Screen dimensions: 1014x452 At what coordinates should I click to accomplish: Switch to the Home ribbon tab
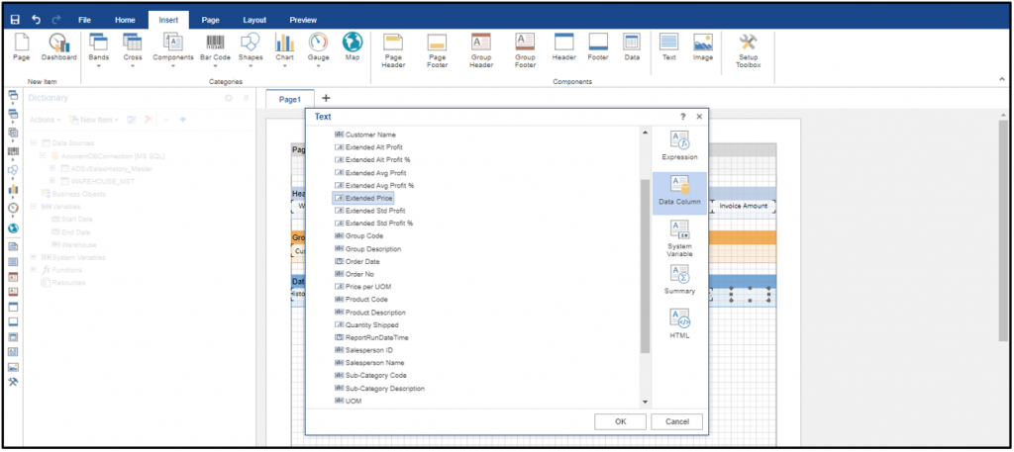[125, 20]
